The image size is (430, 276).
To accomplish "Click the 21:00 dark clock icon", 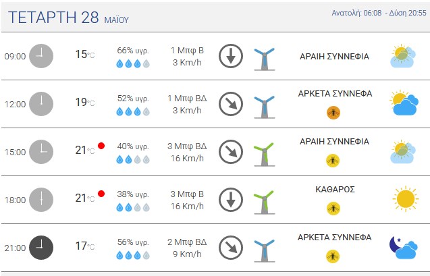I will pos(41,248).
